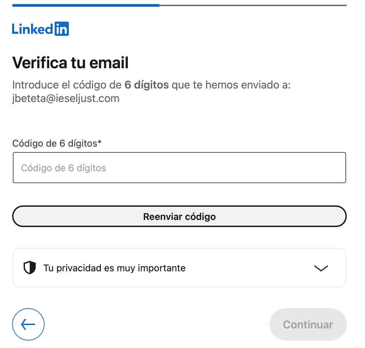Viewport: 365px width, 348px height.
Task: Expand privacy section with the chevron arrow
Action: coord(321,268)
